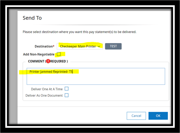The image size is (180, 133).
Task: Click the COMMENT REQUIRED section legend
Action: [x=48, y=61]
